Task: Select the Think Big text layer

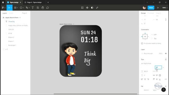Action: (11, 22)
